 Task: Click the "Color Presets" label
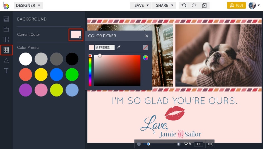pyautogui.click(x=28, y=47)
